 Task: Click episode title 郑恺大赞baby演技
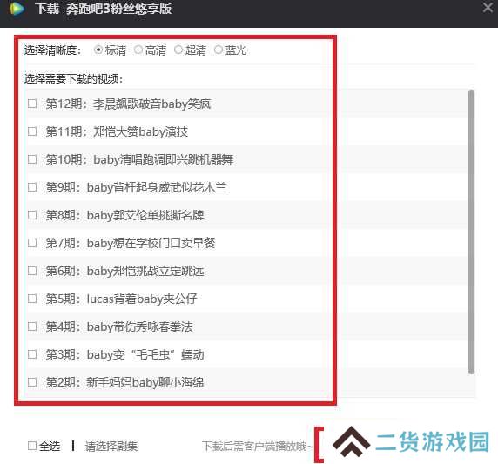pos(140,131)
